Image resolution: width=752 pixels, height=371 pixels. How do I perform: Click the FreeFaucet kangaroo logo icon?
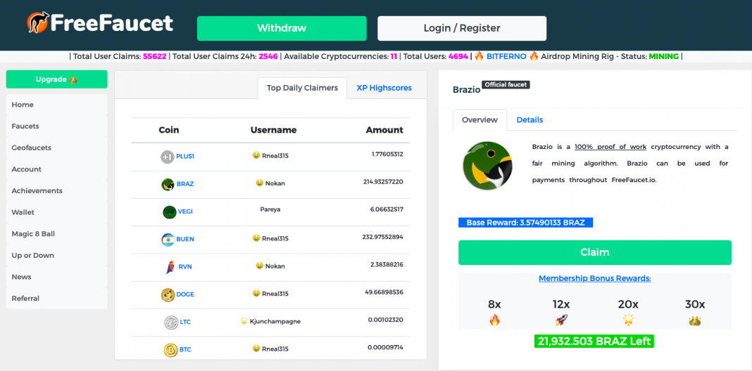[x=37, y=22]
